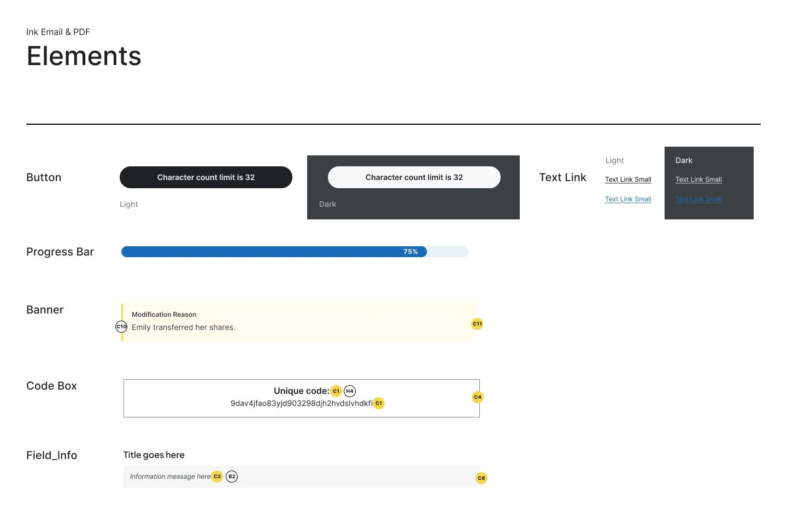The image size is (787, 528).
Task: Click the 'Ink Email & PDF' subtitle
Action: 58,32
